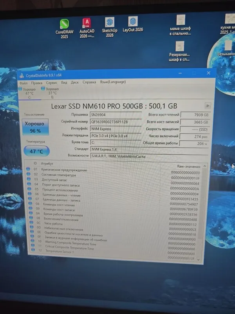The image size is (235, 314).
Task: Click the NVM Express interface field
Action: pyautogui.click(x=116, y=129)
